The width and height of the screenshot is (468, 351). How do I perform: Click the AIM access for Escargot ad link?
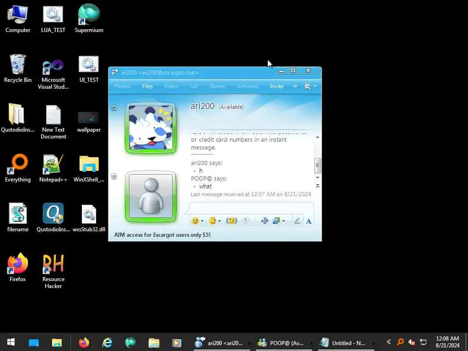click(162, 235)
